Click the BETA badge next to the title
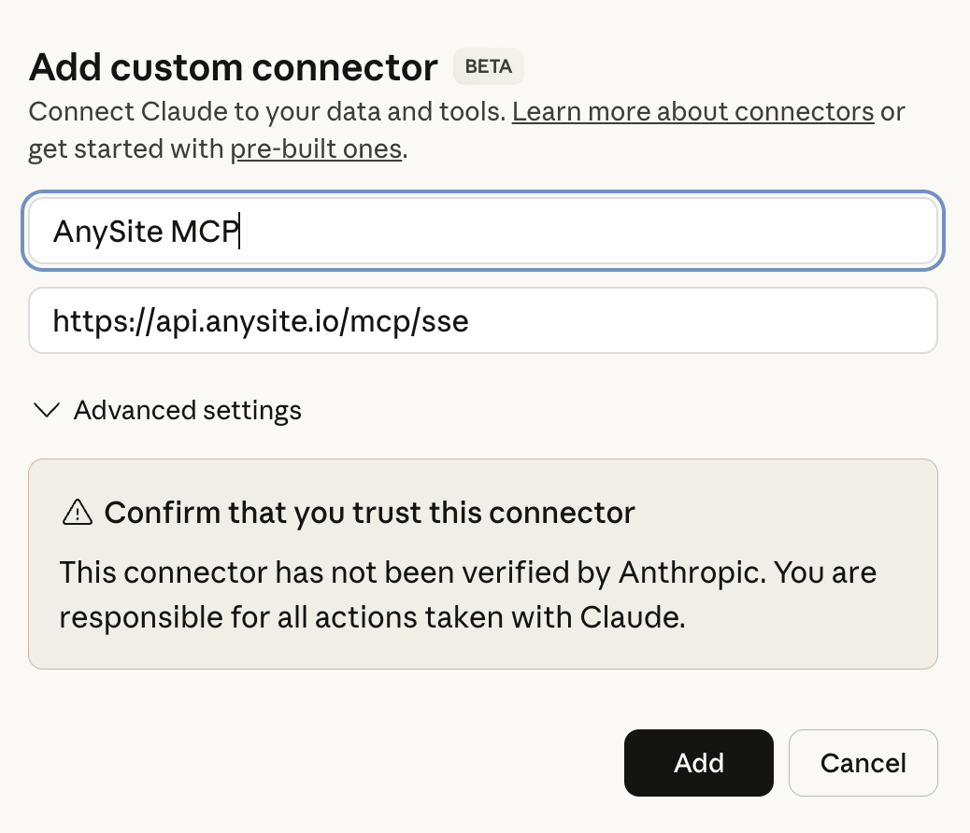970x833 pixels. tap(488, 66)
